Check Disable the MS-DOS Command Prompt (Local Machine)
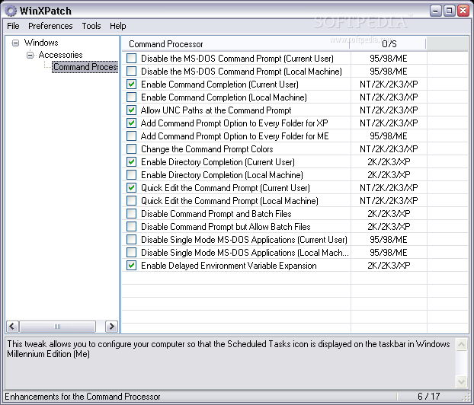The width and height of the screenshot is (474, 405). (x=132, y=72)
